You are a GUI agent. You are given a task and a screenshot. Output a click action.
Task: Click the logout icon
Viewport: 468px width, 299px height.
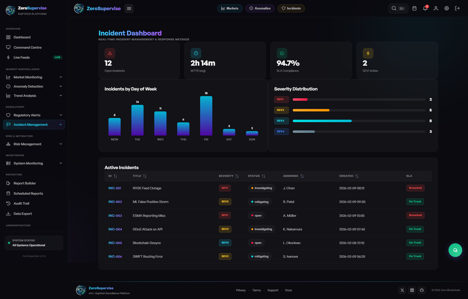coord(457,8)
